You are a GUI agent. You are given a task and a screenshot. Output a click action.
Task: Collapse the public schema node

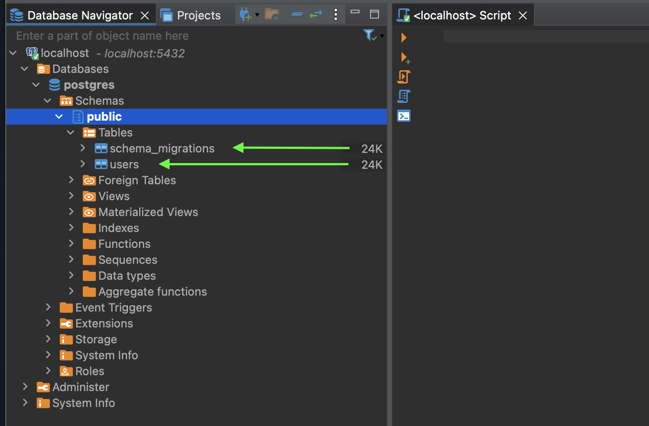tap(59, 116)
